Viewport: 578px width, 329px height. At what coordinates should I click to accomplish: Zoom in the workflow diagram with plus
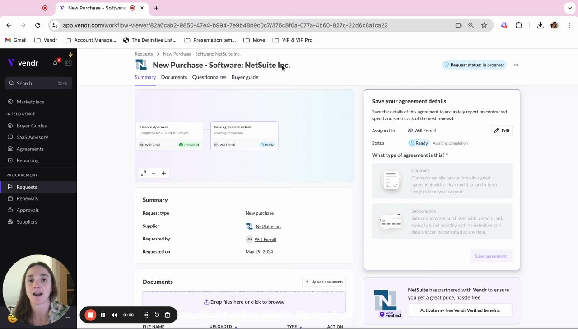164,173
